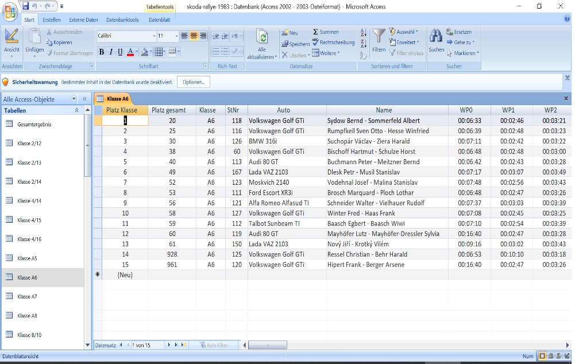Switch to PivotTable view in status bar
This screenshot has width=575, height=364.
(x=550, y=356)
